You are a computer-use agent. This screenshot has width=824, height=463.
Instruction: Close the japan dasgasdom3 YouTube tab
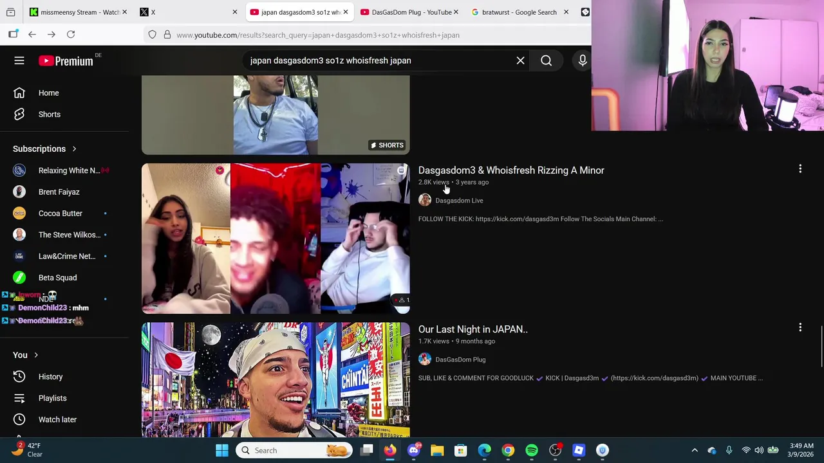346,12
